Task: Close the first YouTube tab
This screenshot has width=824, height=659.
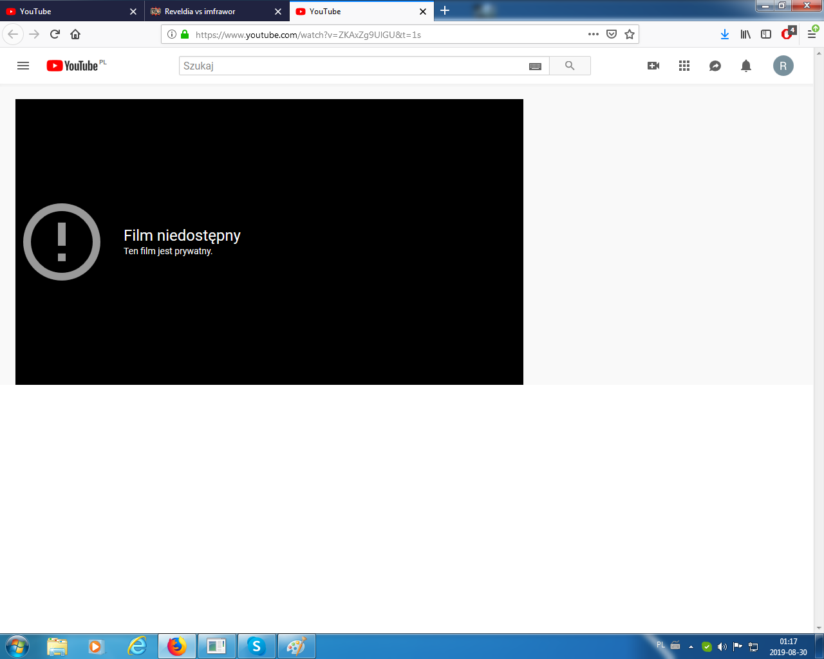Action: (x=133, y=12)
